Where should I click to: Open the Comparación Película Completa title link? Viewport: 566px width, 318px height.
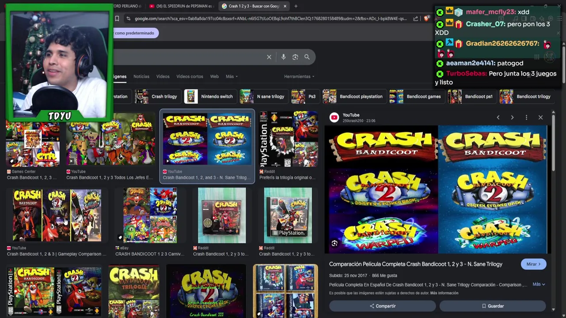(416, 264)
